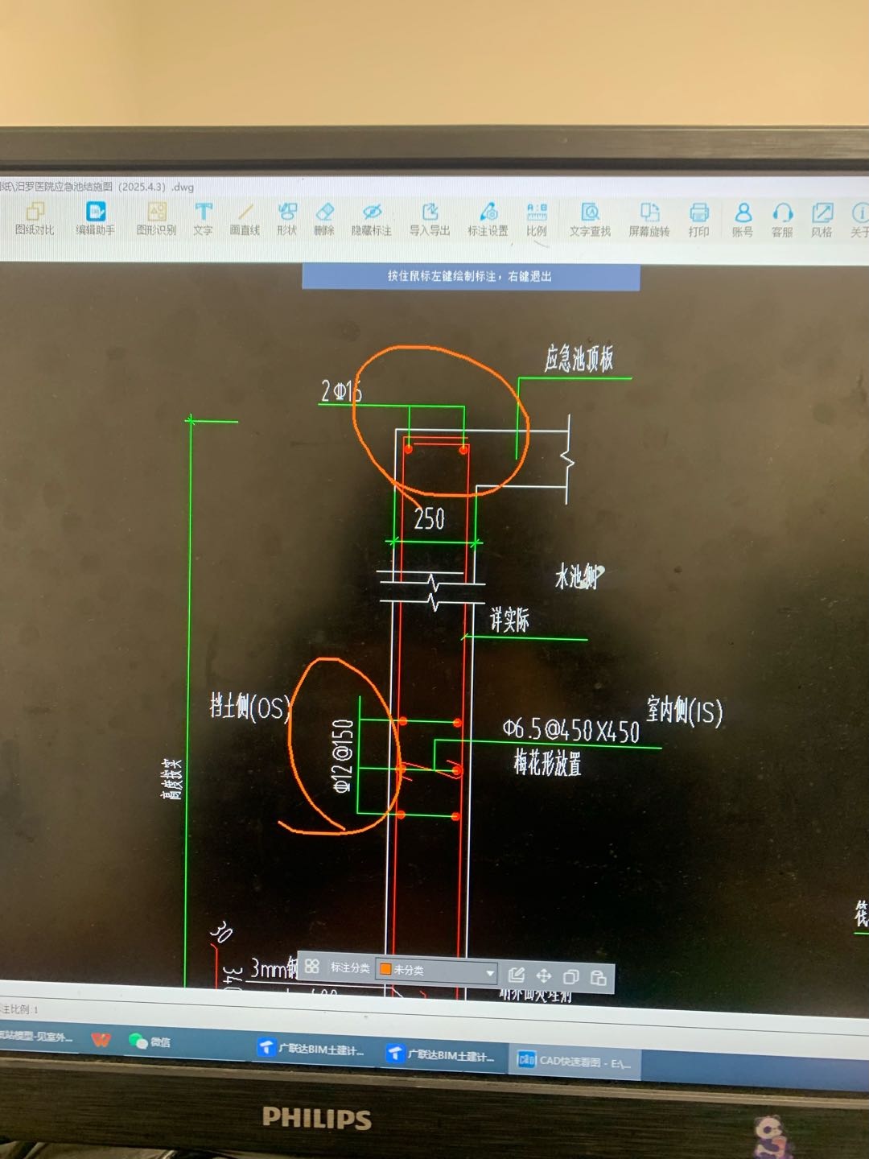Click the 挡土侧(OS) label
Viewport: 869px width, 1159px height.
click(250, 707)
